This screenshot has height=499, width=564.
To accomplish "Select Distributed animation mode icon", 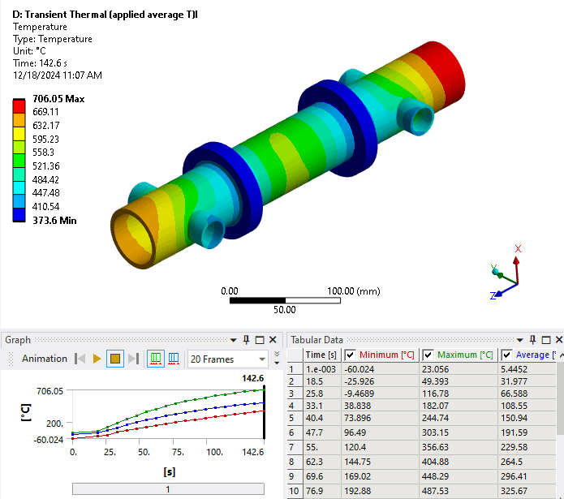I will 155,359.
